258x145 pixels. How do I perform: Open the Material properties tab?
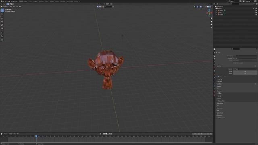(214, 92)
